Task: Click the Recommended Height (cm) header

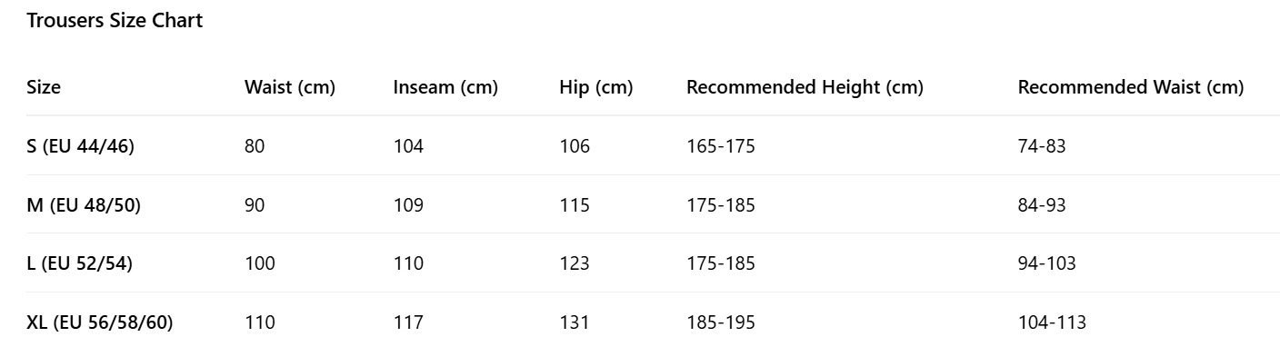Action: (x=805, y=88)
